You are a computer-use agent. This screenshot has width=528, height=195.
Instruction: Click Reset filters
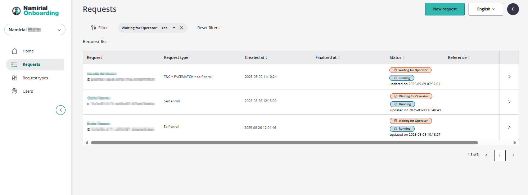(x=208, y=28)
